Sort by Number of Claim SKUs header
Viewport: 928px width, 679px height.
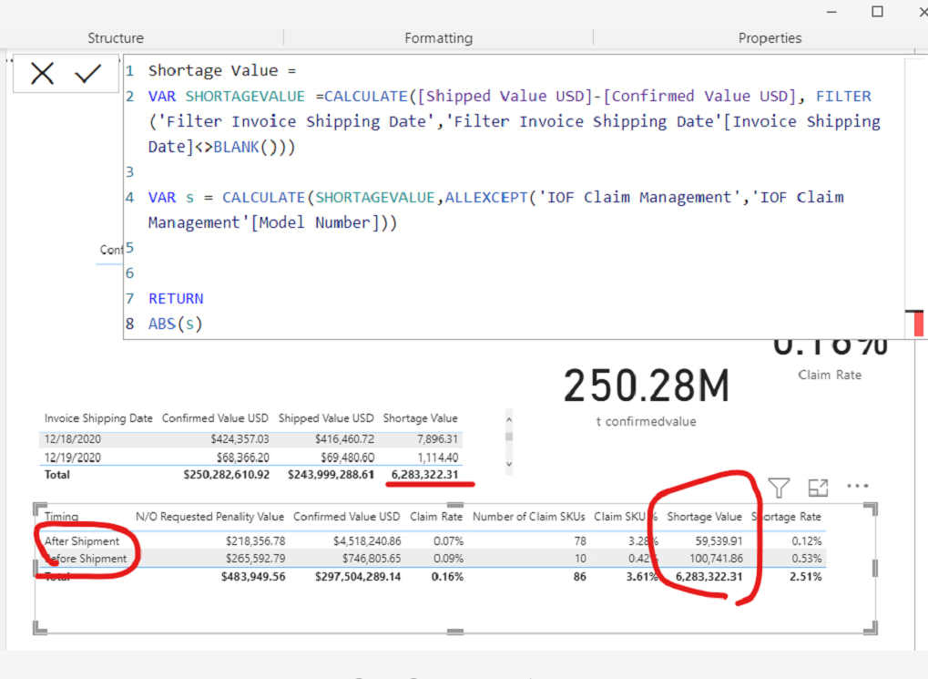[x=528, y=517]
